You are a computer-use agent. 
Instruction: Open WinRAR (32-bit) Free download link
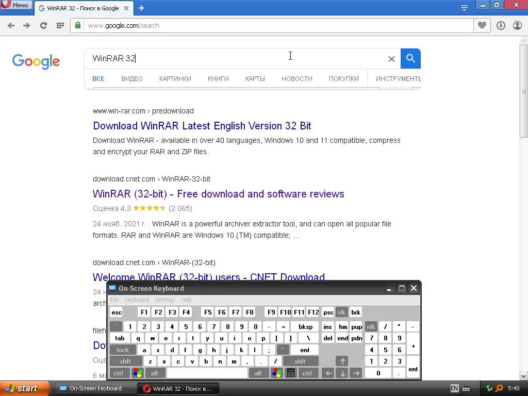click(x=219, y=194)
